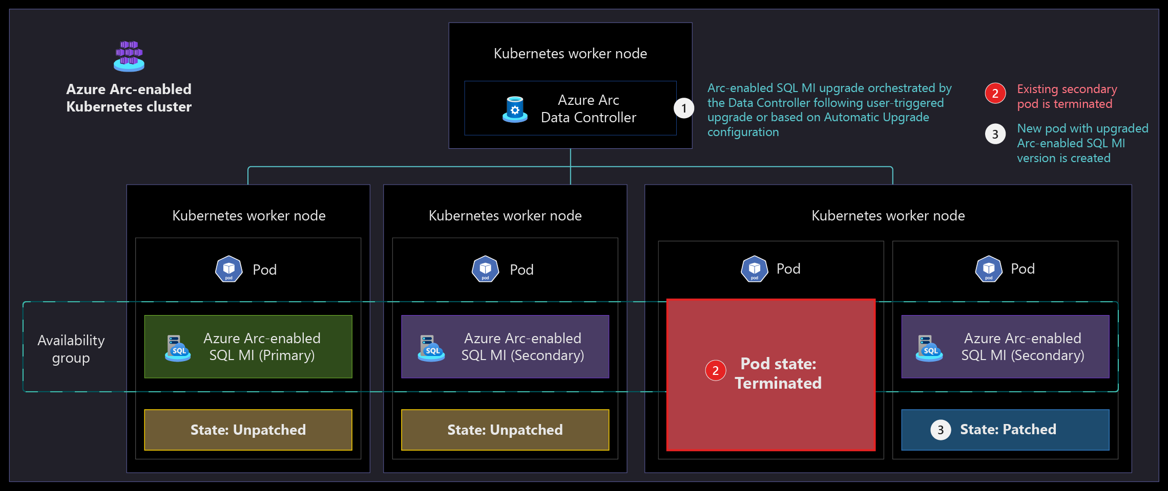Click the Pod icon above the Patched secondary
This screenshot has height=491, width=1168.
989,269
